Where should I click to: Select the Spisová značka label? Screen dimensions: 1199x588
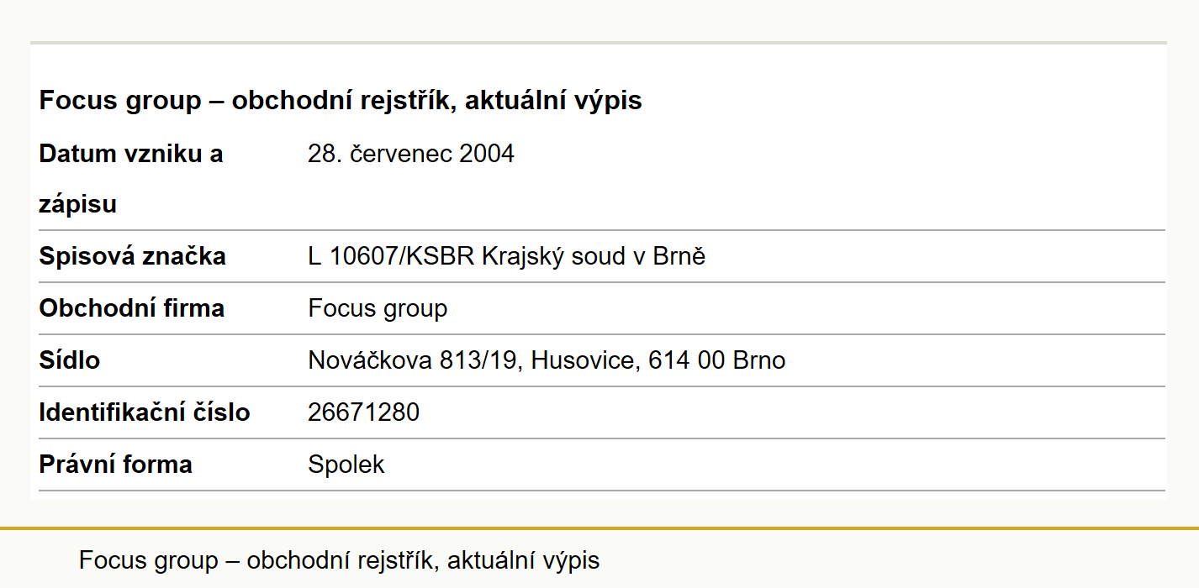(x=132, y=256)
